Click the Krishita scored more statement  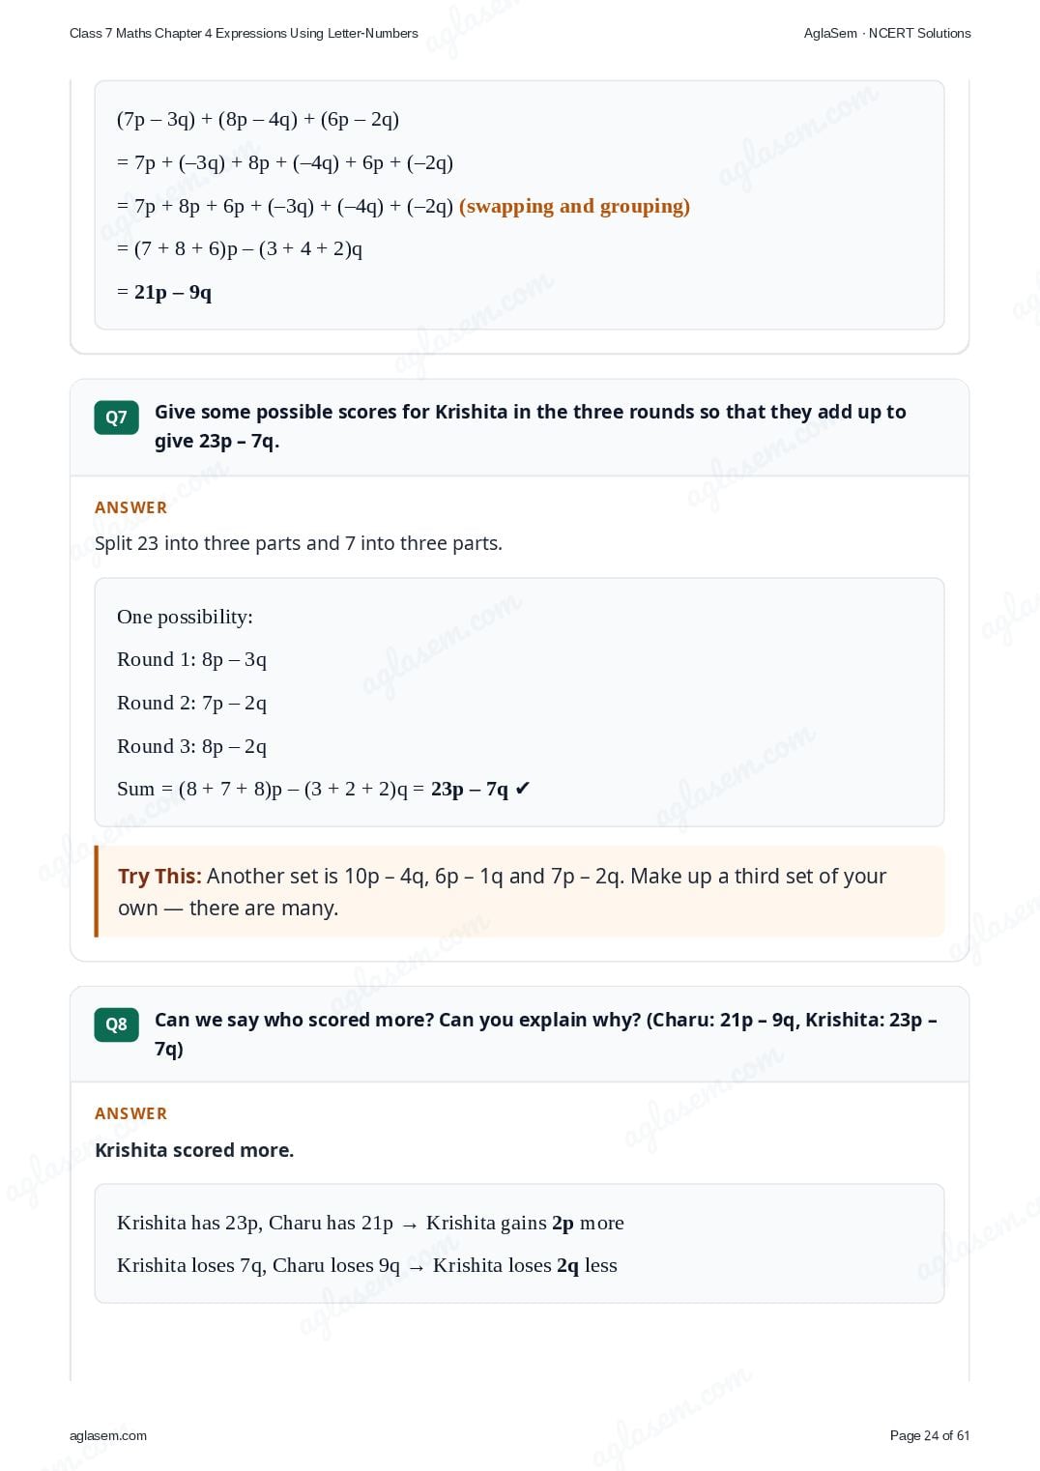194,1150
